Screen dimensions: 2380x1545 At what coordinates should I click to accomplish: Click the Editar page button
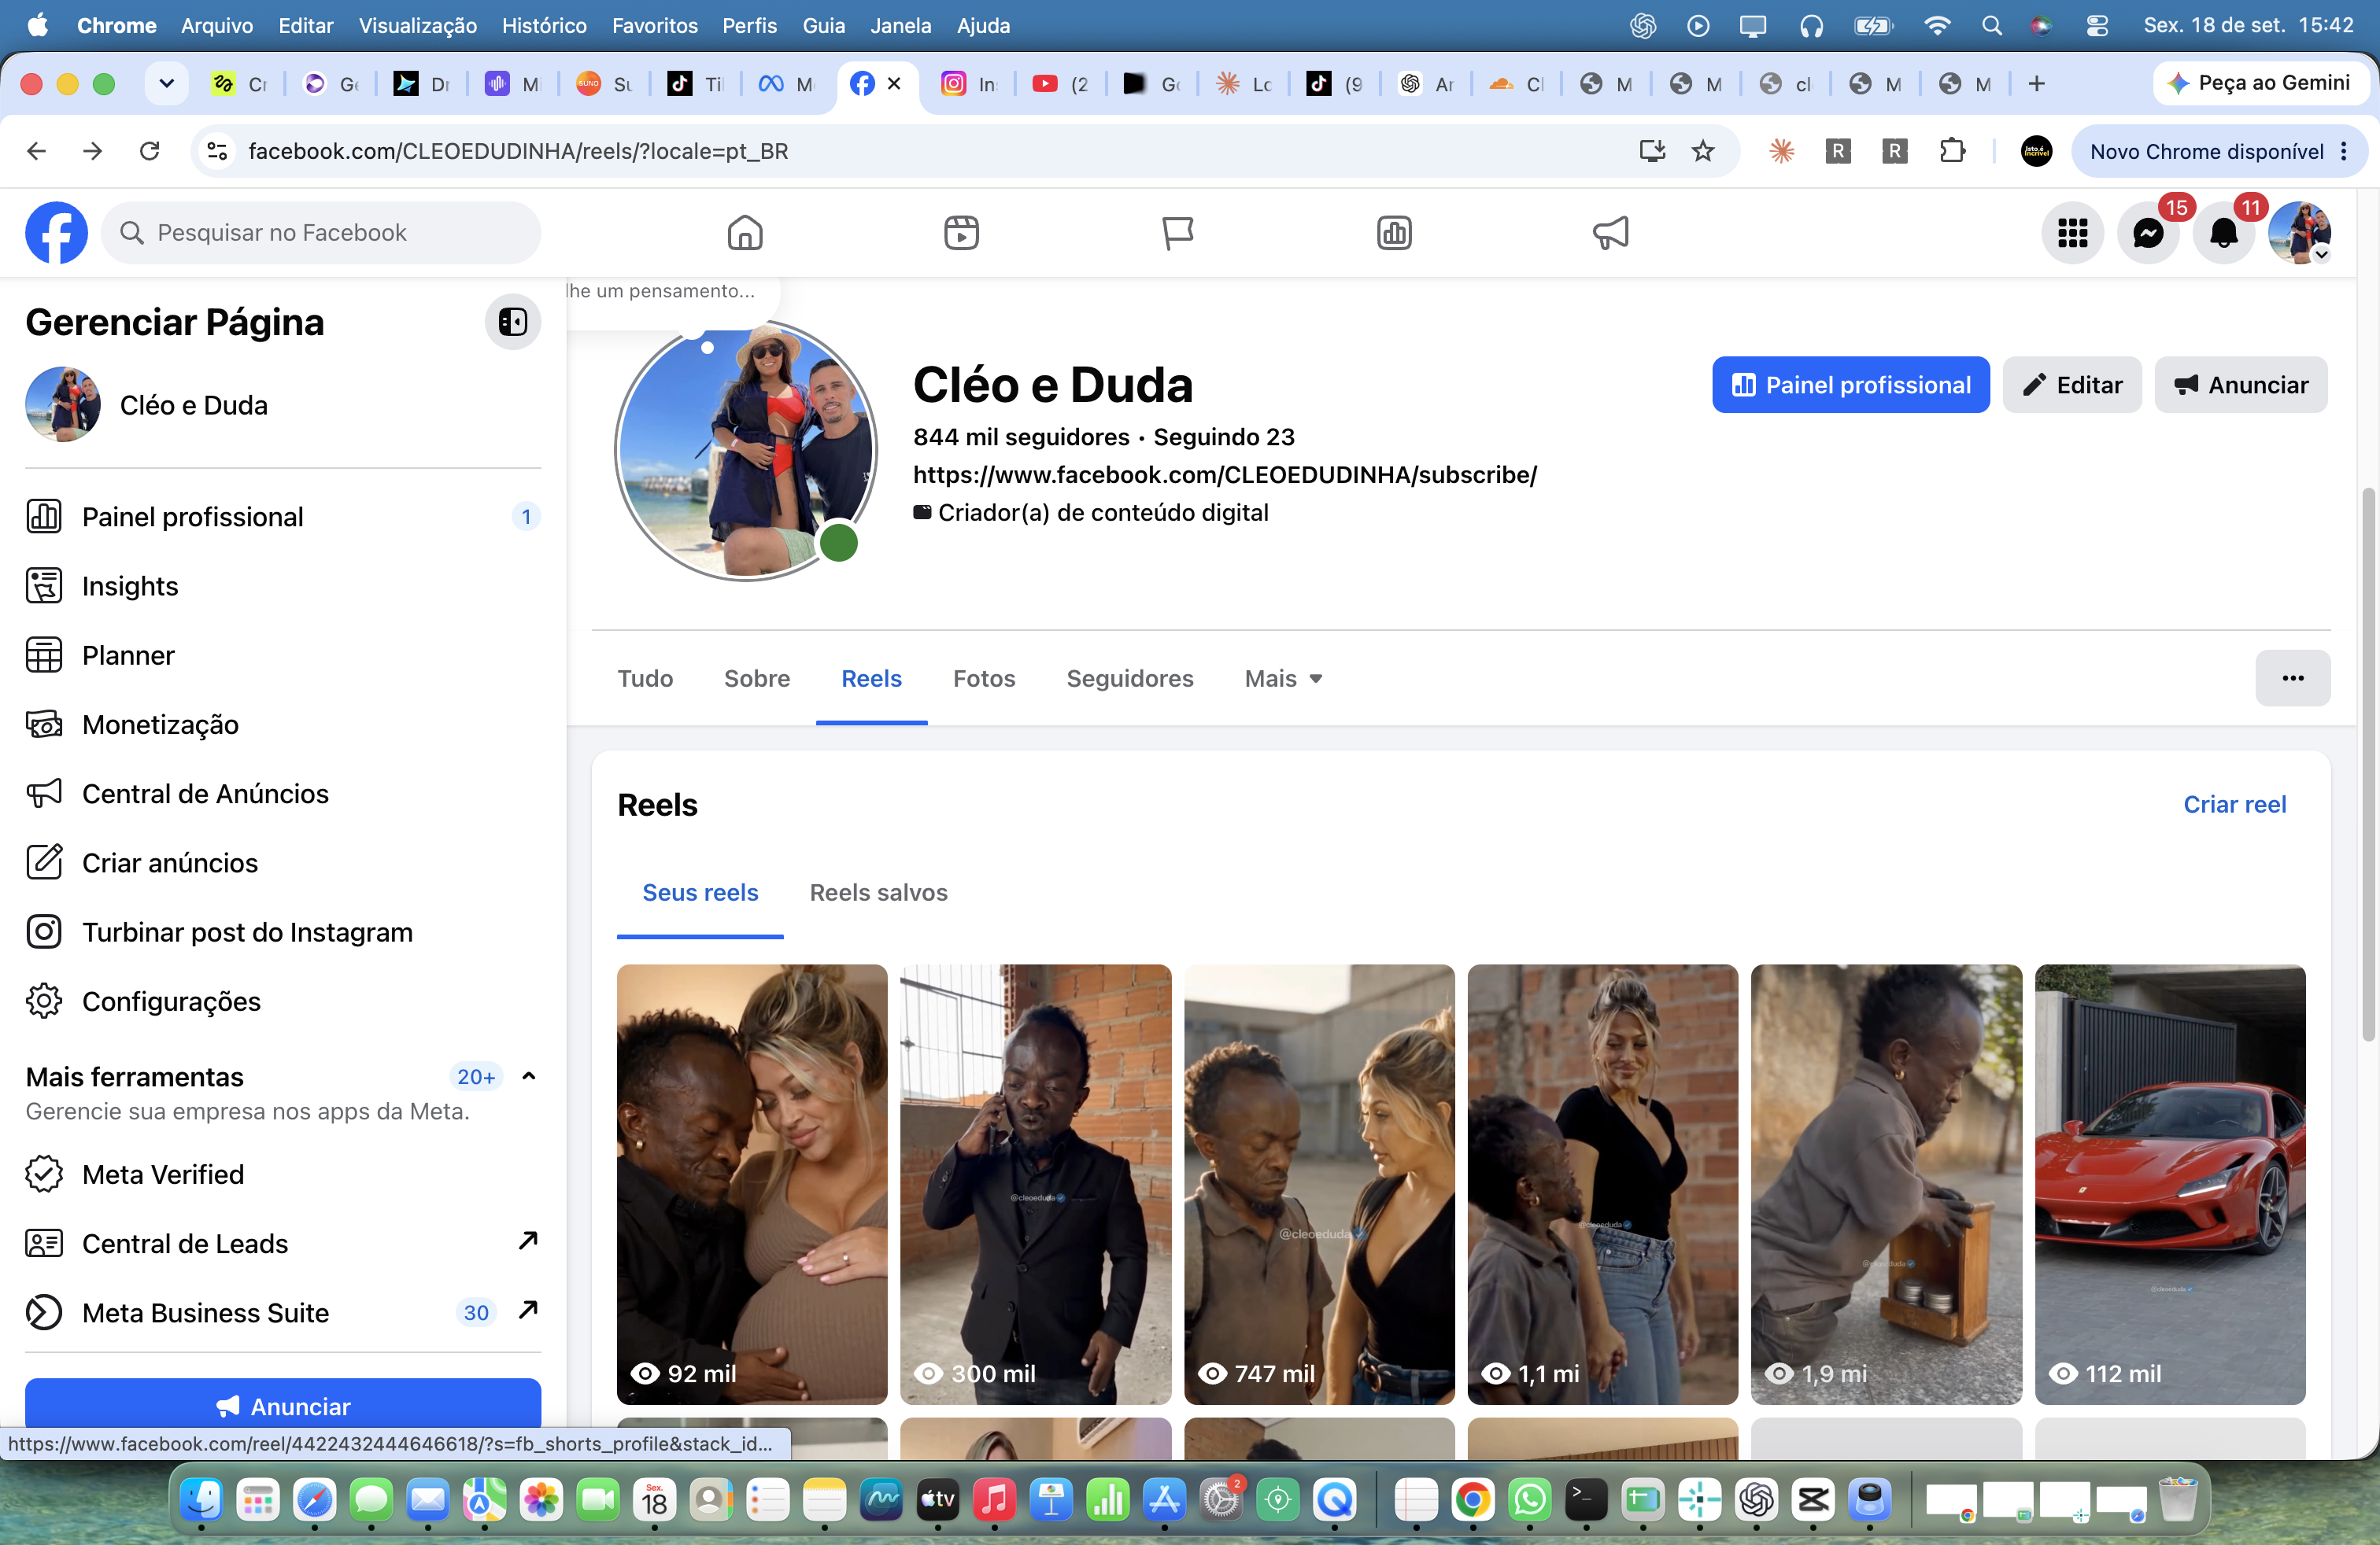coord(2071,385)
